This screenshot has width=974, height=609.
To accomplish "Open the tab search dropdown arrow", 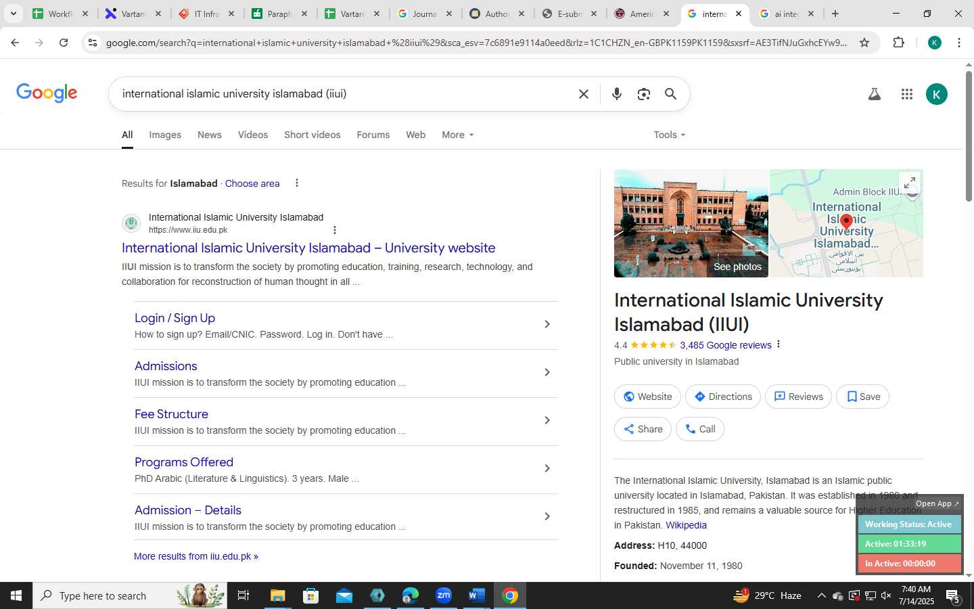I will (x=13, y=14).
